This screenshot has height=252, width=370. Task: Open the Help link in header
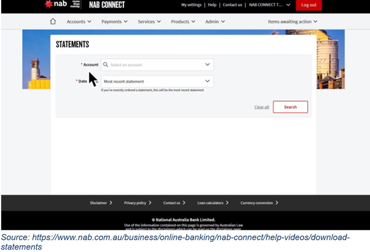coord(212,5)
